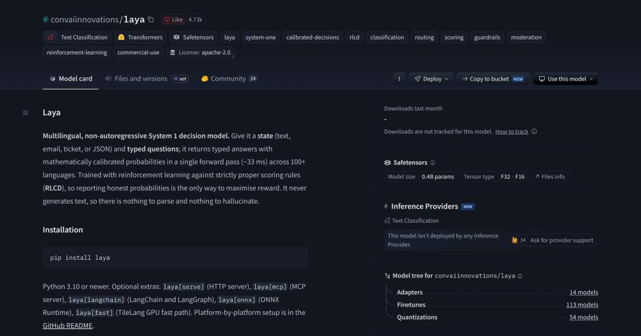Screen dimensions: 641x336
Task: Open the 4.73k likes count
Action: 195,19
